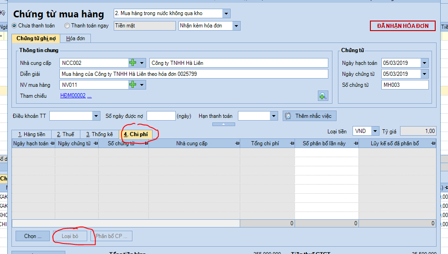This screenshot has height=254, width=448.
Task: Click the Thêm nhắc việc button
Action: pyautogui.click(x=309, y=116)
